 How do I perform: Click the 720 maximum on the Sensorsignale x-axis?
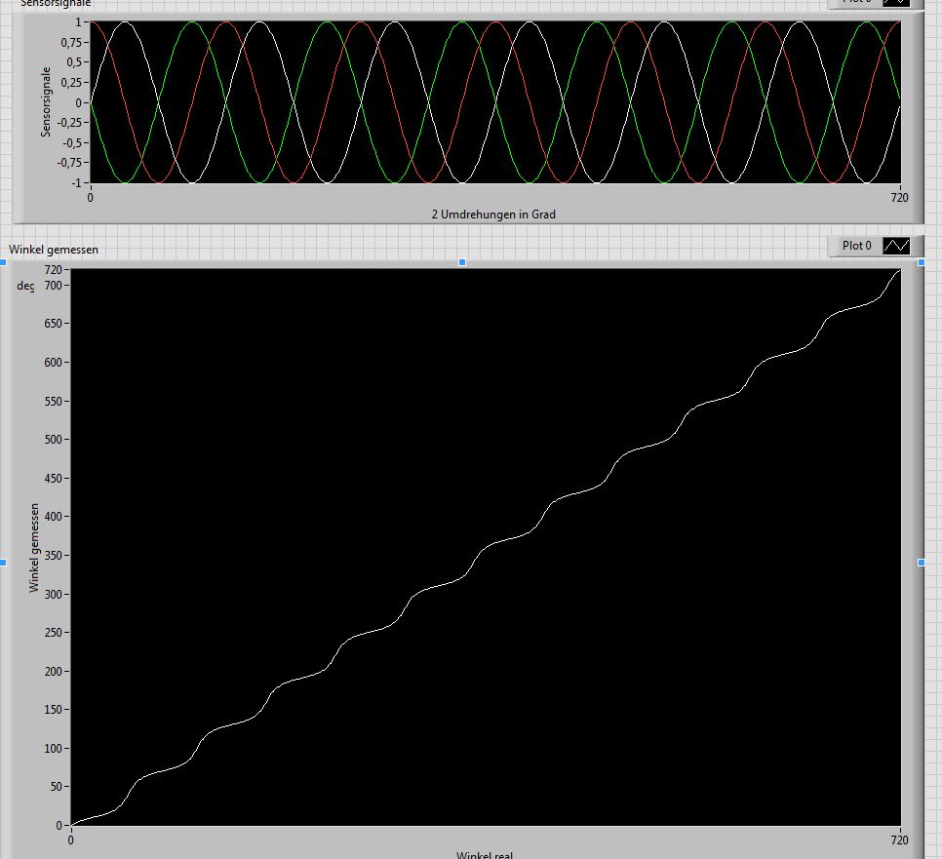[899, 197]
